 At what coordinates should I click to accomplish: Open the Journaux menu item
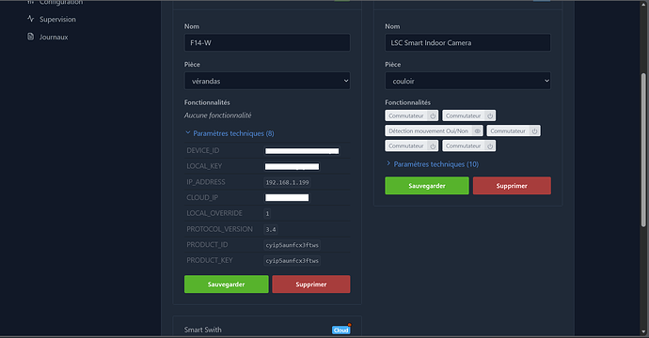(47, 37)
